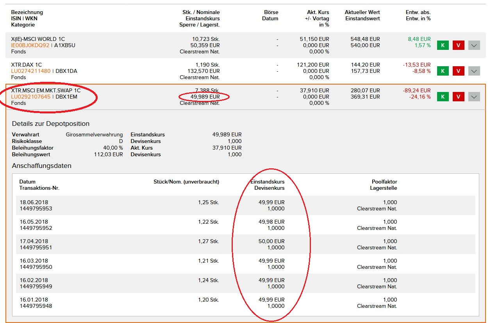Select the XTR.MSCI EM.MKT.SWAP 1C fund name
Screen dimensions: 491x323
46,90
